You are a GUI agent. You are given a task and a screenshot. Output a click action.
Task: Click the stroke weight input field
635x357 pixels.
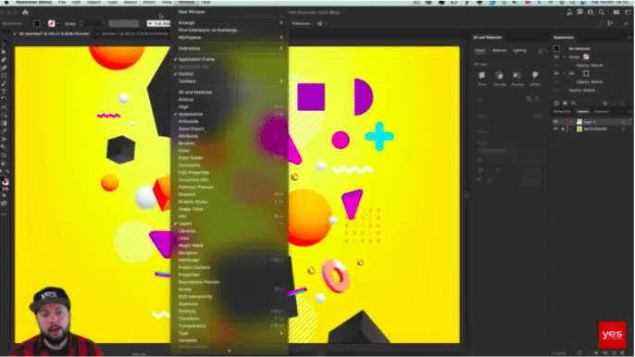(x=93, y=23)
